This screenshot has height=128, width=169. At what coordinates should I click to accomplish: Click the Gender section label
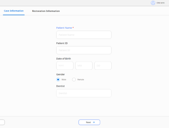coord(61,74)
